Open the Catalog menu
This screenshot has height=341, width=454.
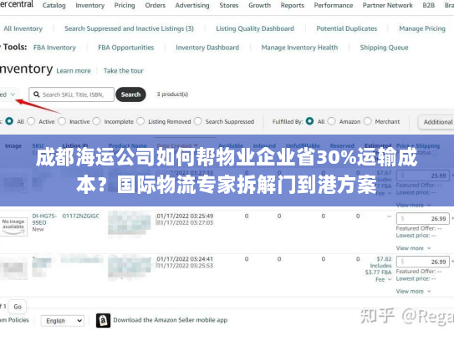coord(54,6)
